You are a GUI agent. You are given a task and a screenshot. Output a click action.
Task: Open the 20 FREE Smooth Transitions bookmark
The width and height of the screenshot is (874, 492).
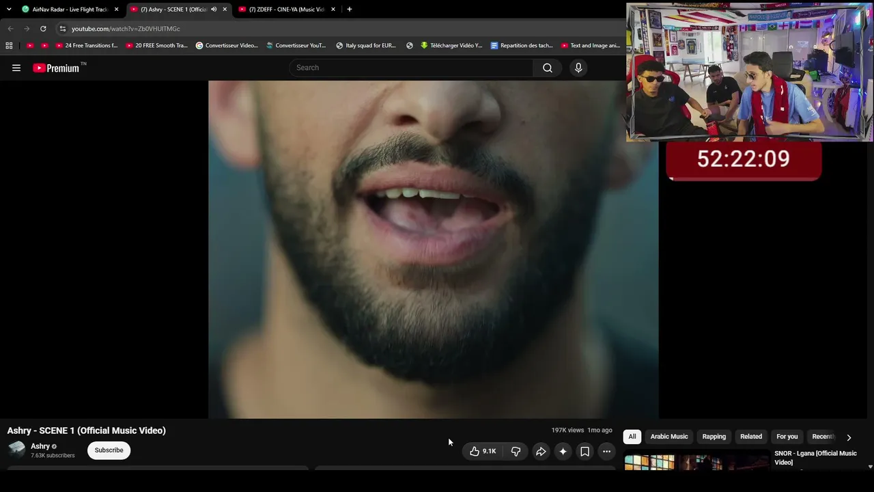(156, 46)
